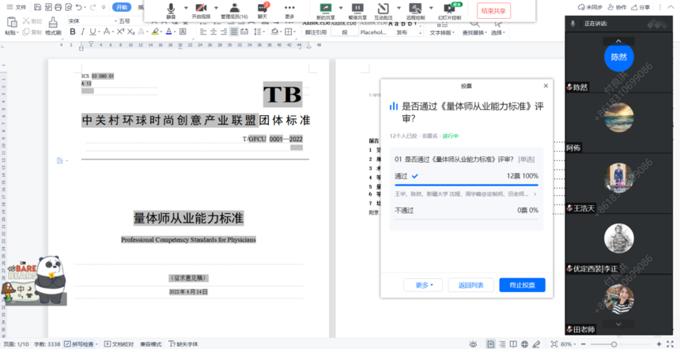
Task: Toggle bold formatting button
Action: [72, 32]
